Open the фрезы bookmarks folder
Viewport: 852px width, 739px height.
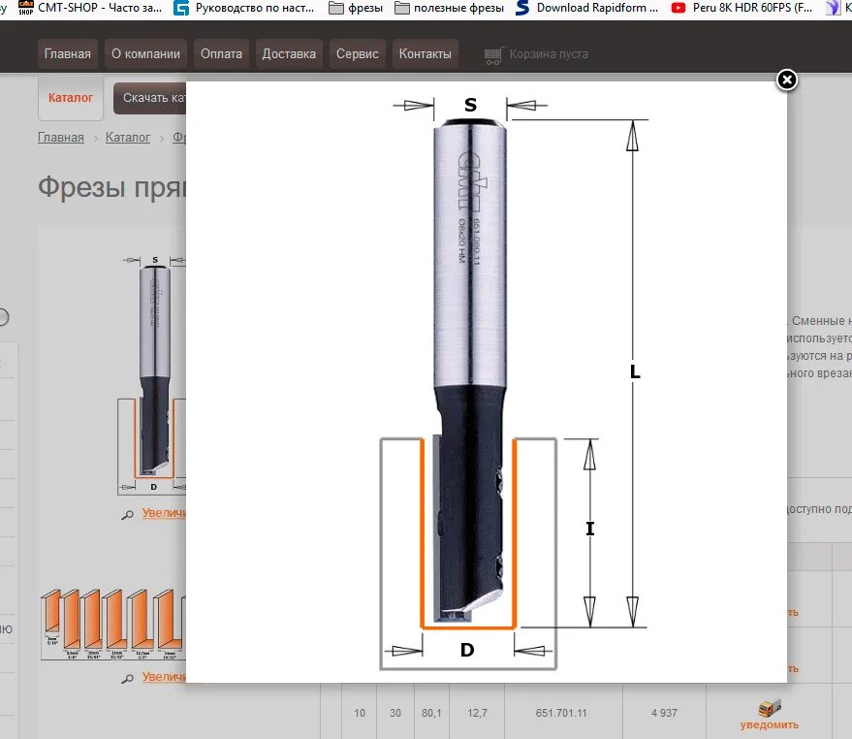tap(356, 8)
